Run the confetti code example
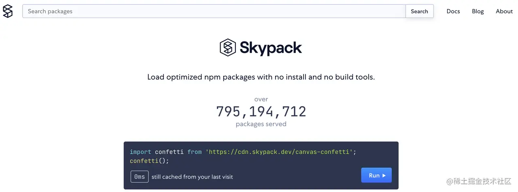518x192 pixels. point(376,175)
